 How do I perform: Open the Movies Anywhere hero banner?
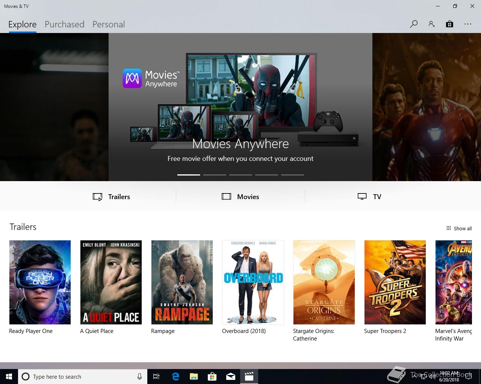(x=240, y=107)
